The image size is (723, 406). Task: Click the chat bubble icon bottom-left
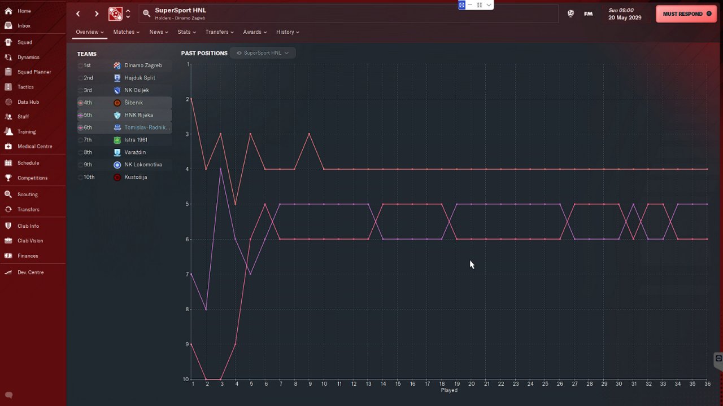[8, 395]
